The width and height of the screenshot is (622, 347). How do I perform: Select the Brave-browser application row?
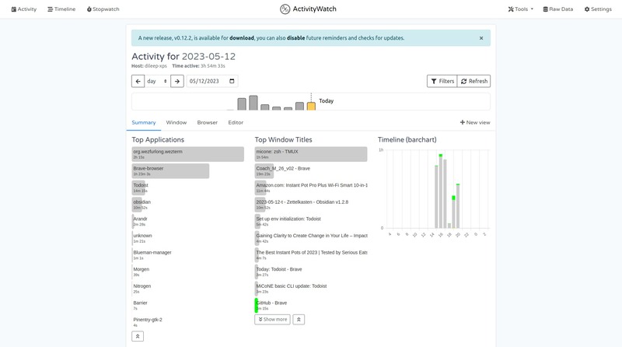(x=187, y=171)
